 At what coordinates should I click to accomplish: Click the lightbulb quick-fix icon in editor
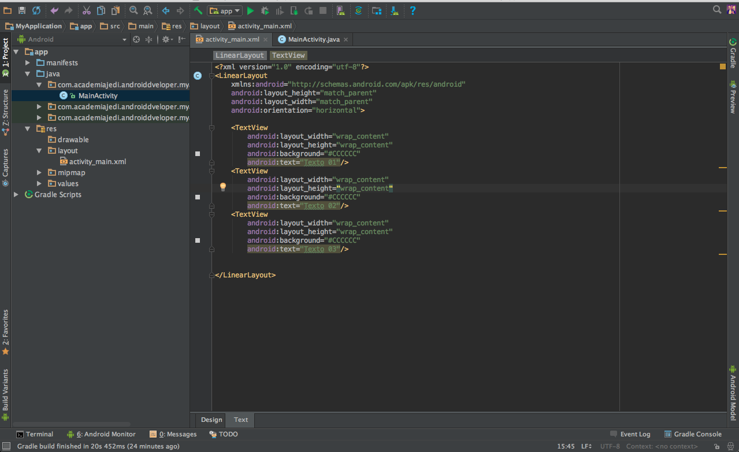[x=223, y=187]
